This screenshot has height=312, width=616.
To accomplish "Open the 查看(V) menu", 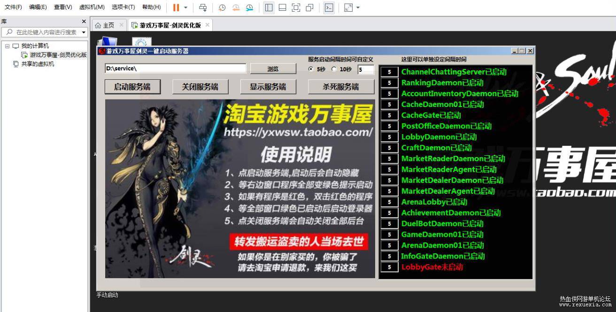I will (63, 7).
